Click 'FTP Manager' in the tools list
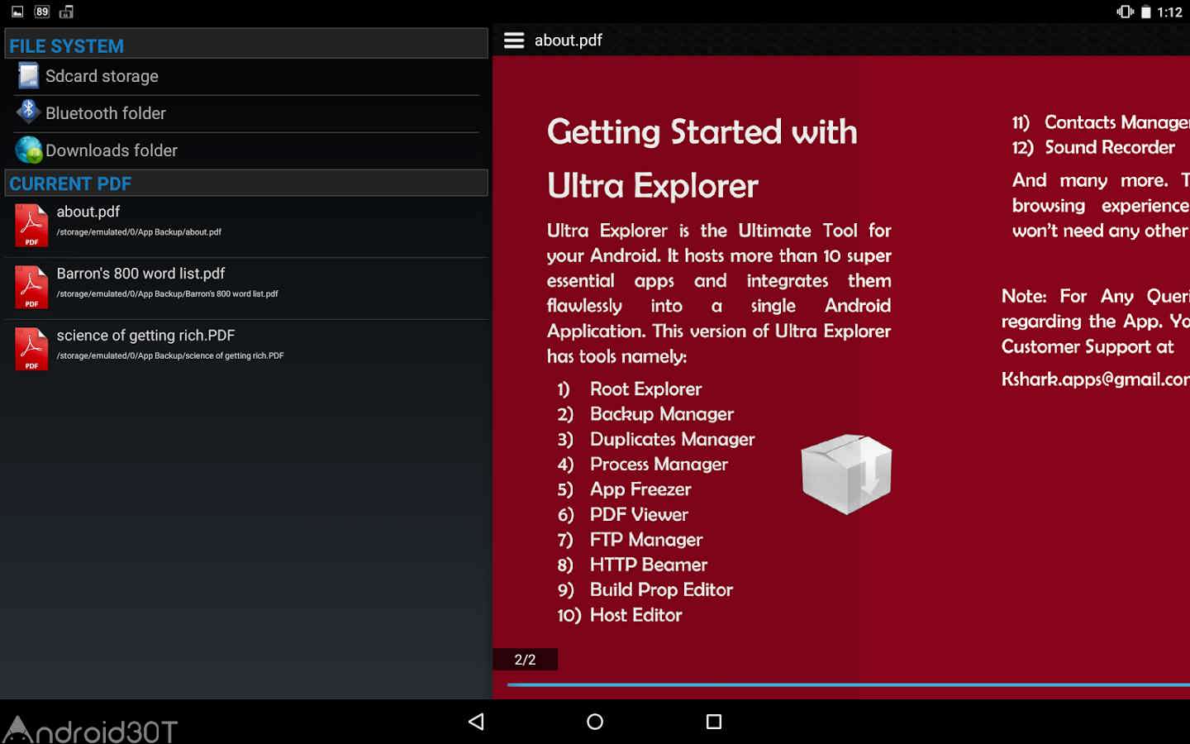This screenshot has width=1190, height=744. (x=646, y=540)
